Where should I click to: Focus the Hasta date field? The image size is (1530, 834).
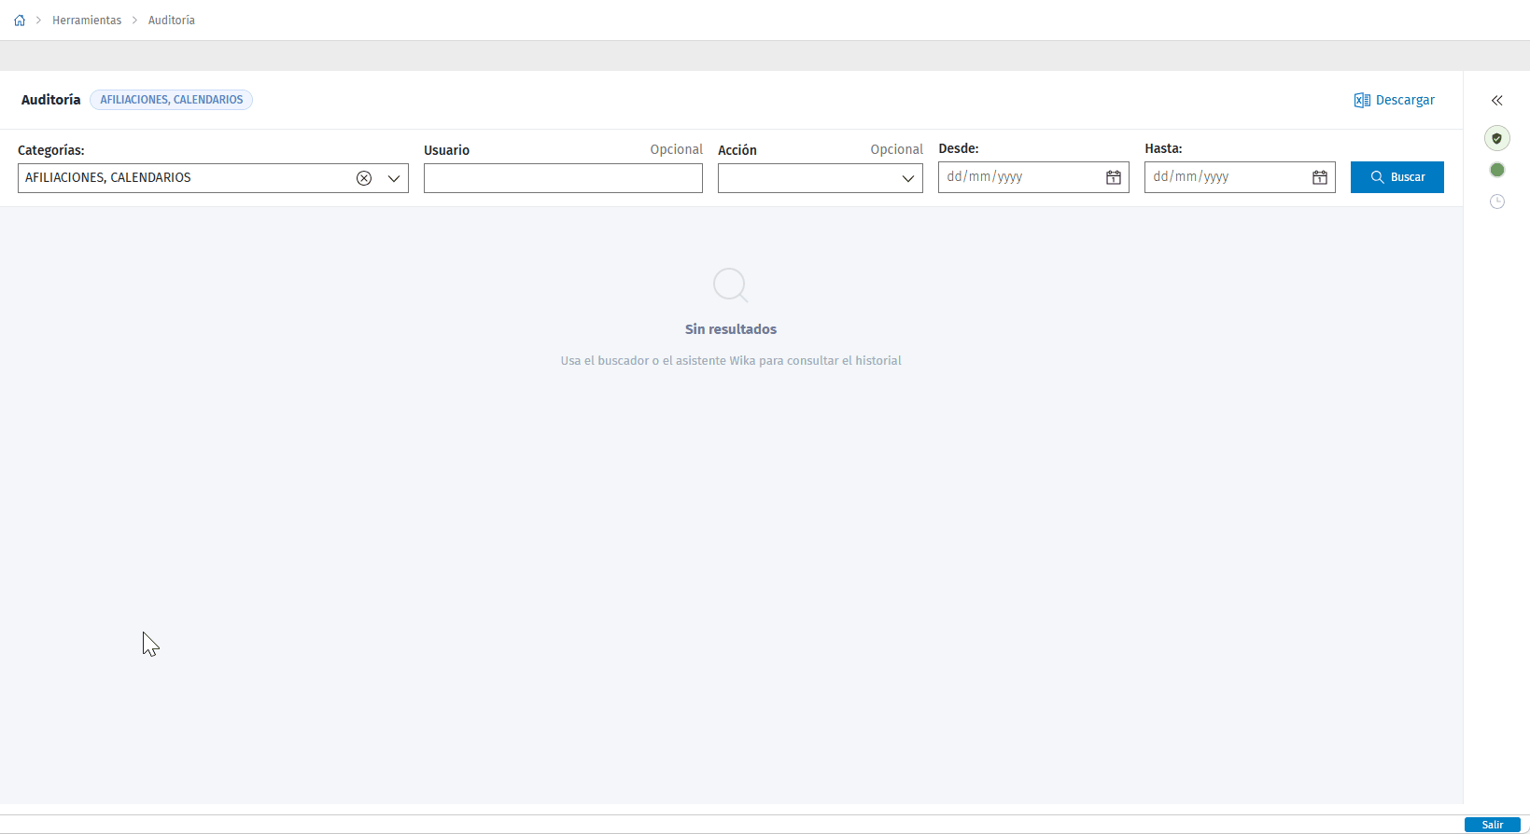click(x=1240, y=177)
